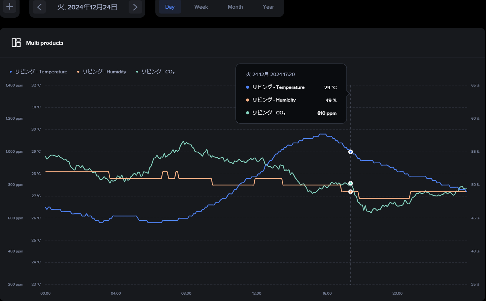Click the blue Temperature legend dot
This screenshot has width=486, height=301.
[11, 71]
